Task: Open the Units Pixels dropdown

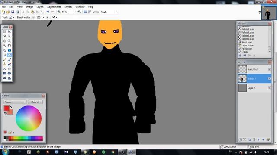Action: coord(117,12)
